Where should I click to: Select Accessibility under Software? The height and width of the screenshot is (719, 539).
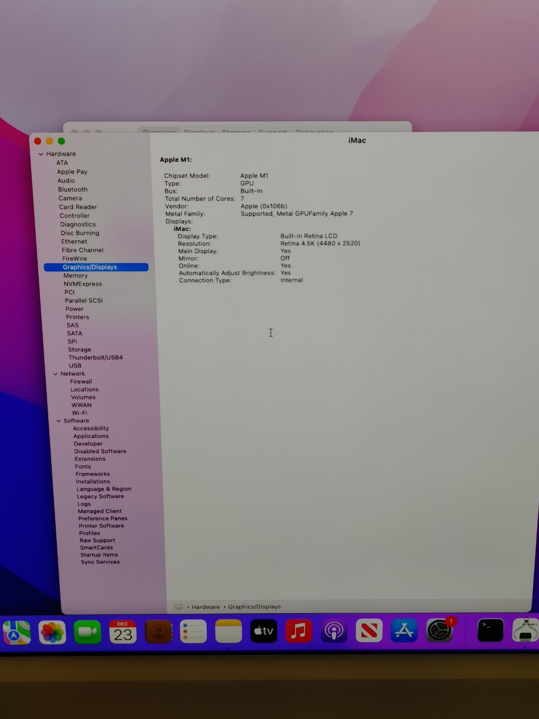(91, 429)
